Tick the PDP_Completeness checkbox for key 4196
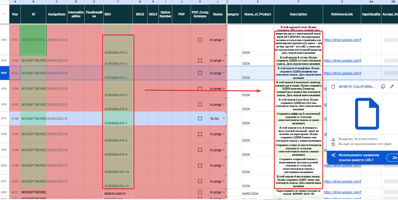 [200, 118]
